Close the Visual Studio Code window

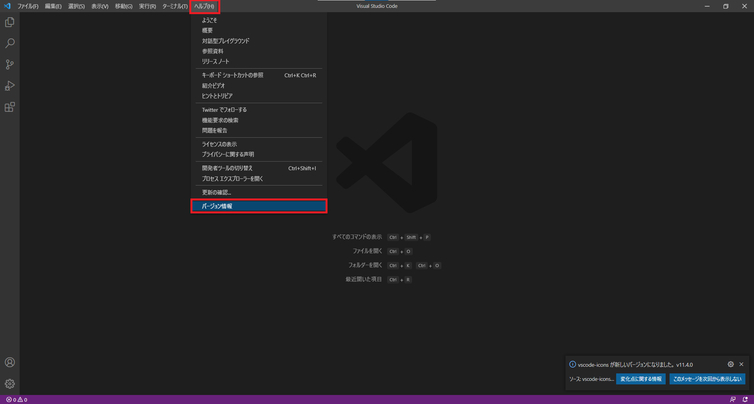745,6
